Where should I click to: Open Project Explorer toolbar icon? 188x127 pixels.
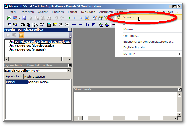(95, 18)
